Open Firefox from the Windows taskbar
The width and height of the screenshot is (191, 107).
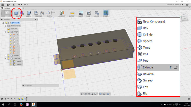click(21, 104)
